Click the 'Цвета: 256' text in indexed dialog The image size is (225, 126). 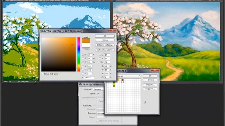pyautogui.click(x=95, y=93)
